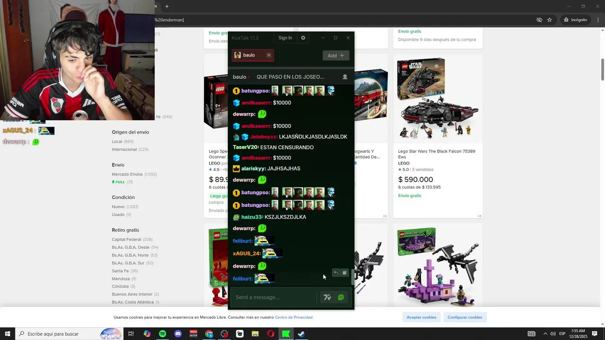Copy the hovered feliburt message

(345, 272)
